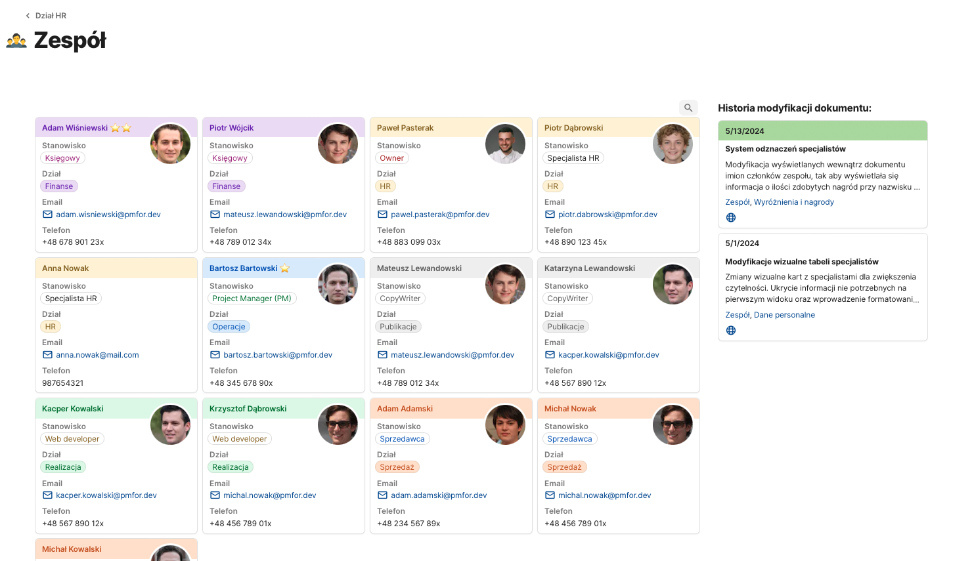The height and width of the screenshot is (561, 972).
Task: Select the Project Manager (PM) tag
Action: pos(252,299)
